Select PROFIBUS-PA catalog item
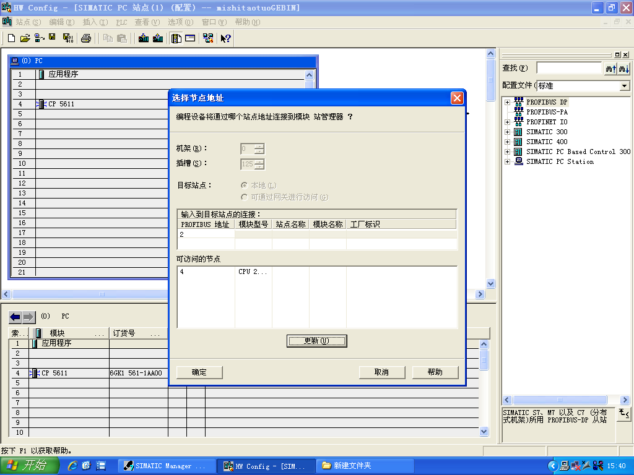The width and height of the screenshot is (634, 475). click(547, 113)
